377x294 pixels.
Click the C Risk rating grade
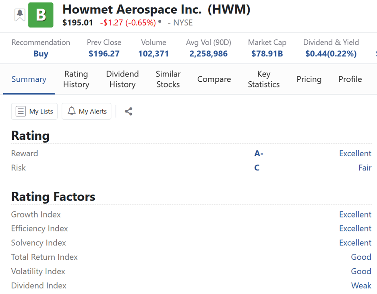point(257,168)
